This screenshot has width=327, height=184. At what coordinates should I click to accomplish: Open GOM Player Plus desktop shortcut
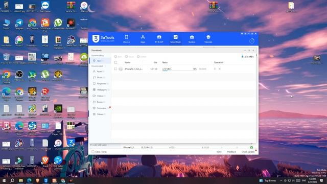click(45, 25)
